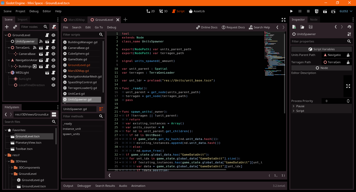Adjust Process Priority stepper arrows

point(348,101)
